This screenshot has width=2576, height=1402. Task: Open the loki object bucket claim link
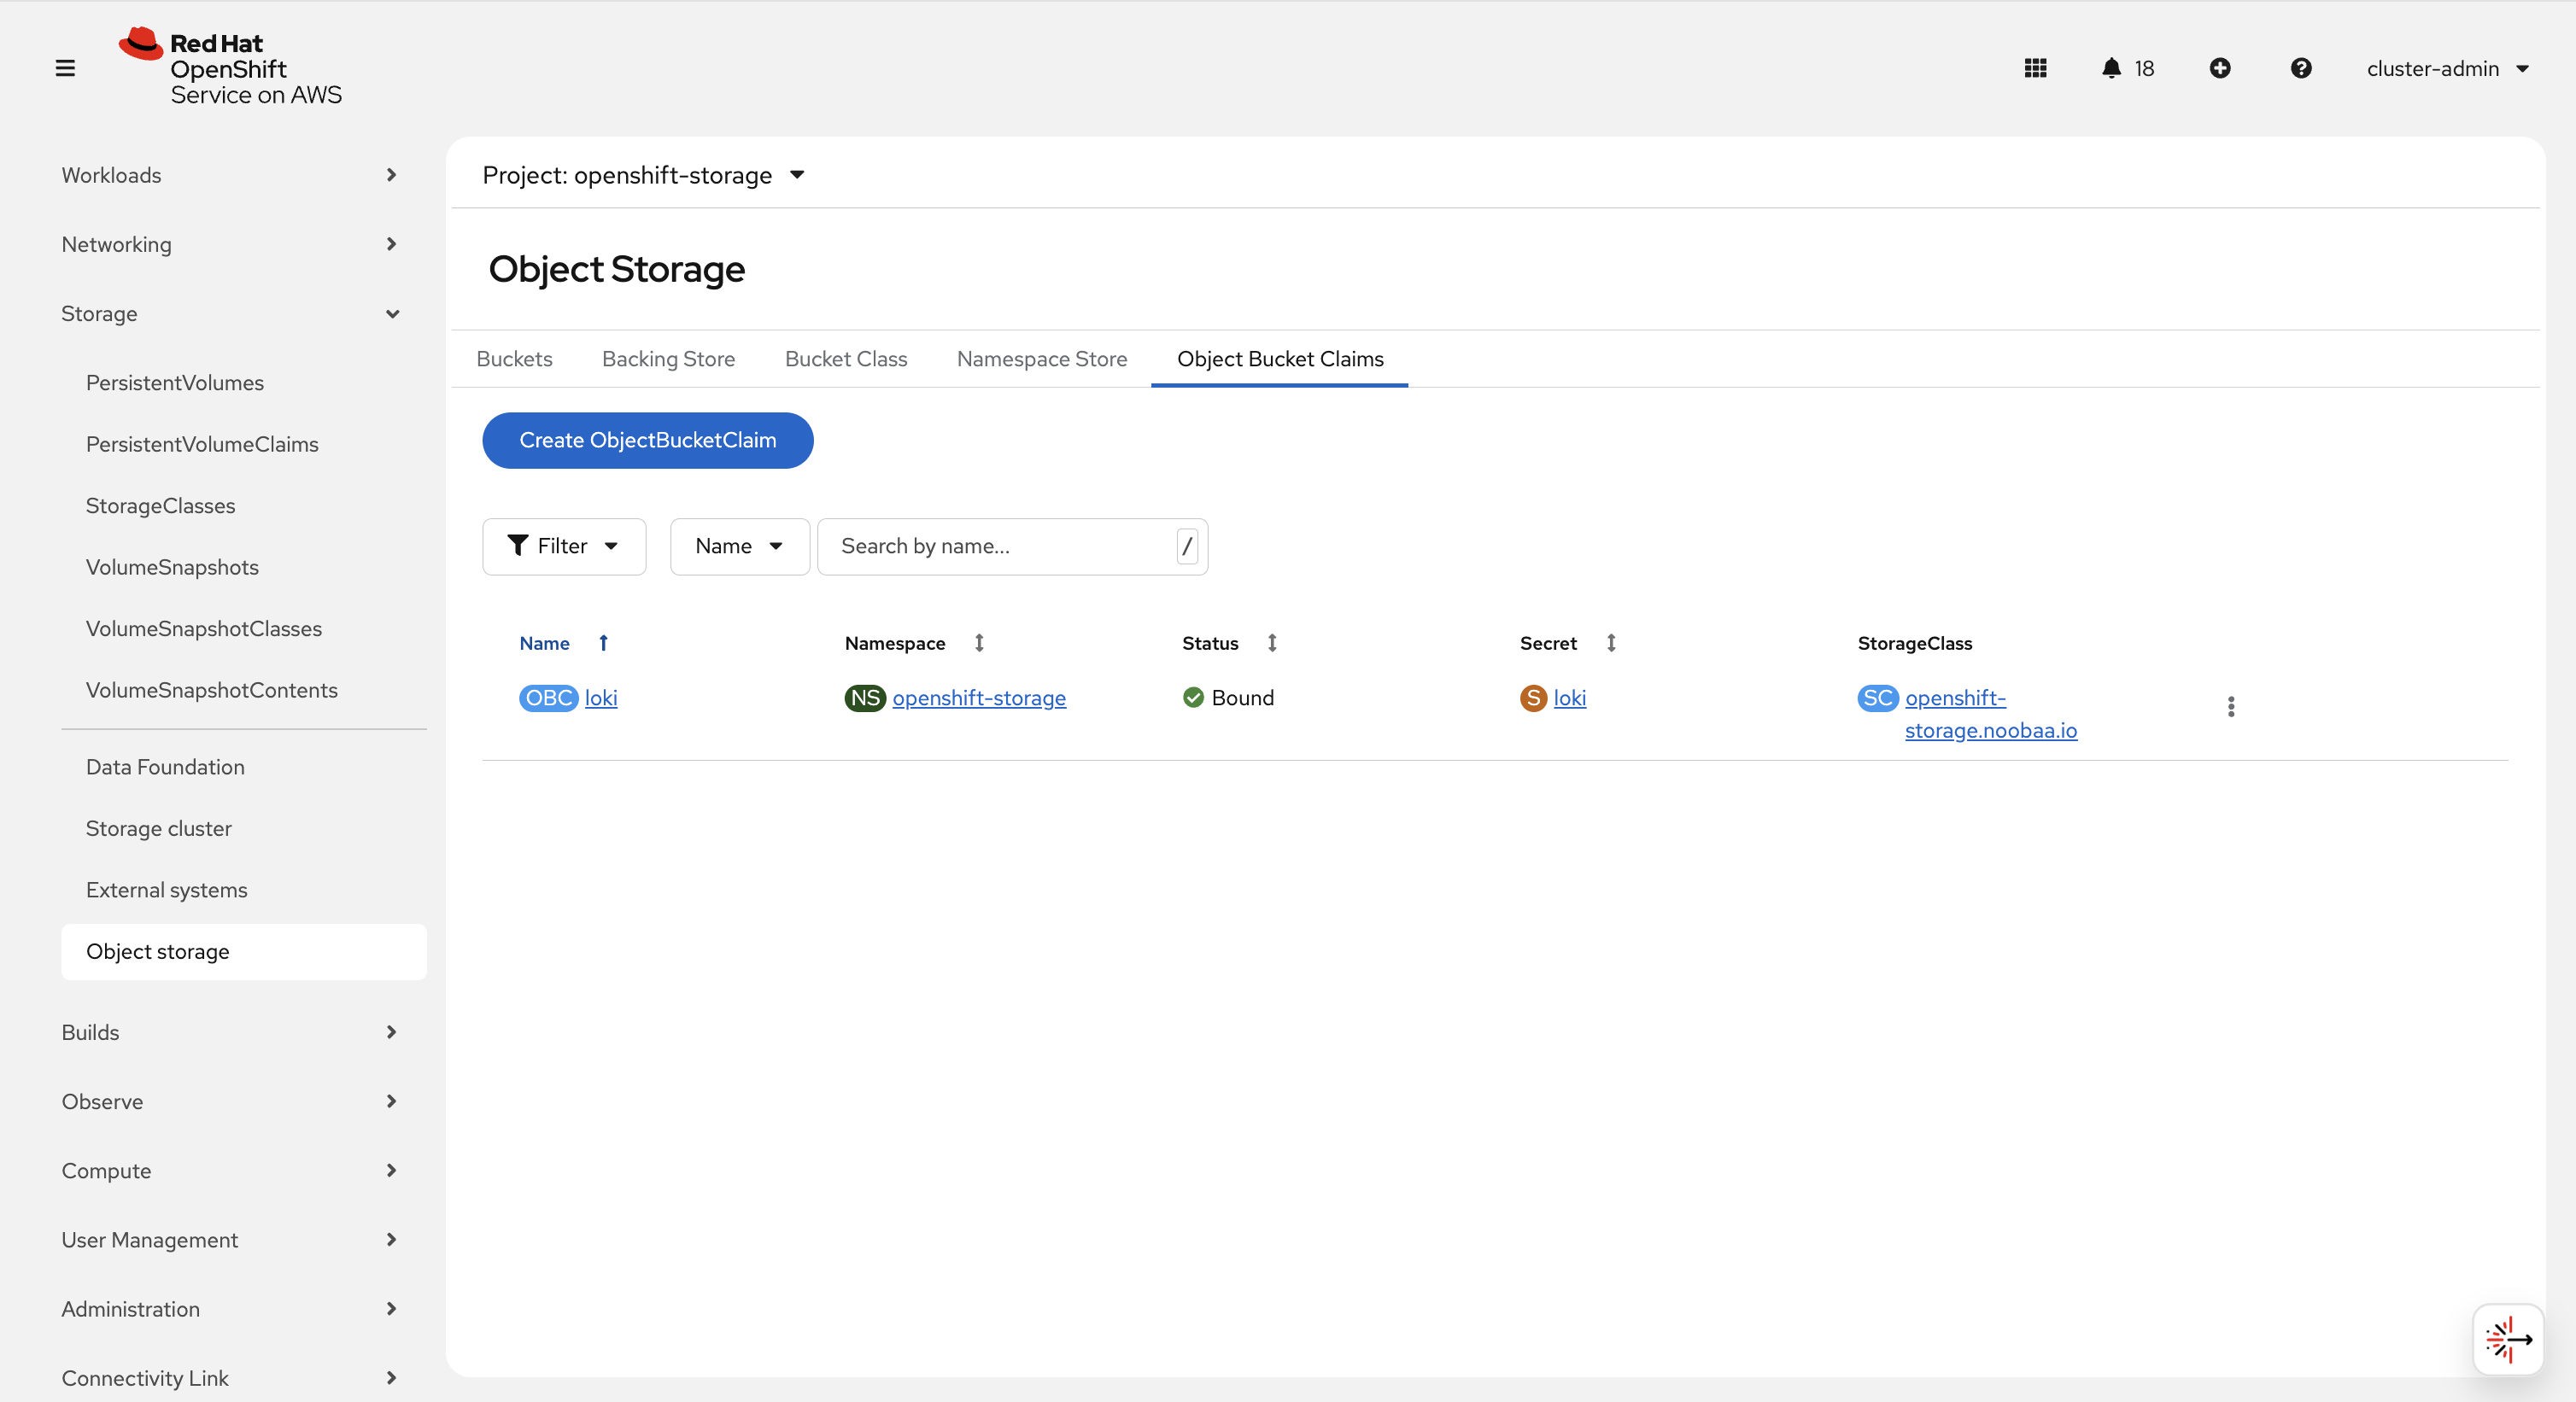coord(601,698)
